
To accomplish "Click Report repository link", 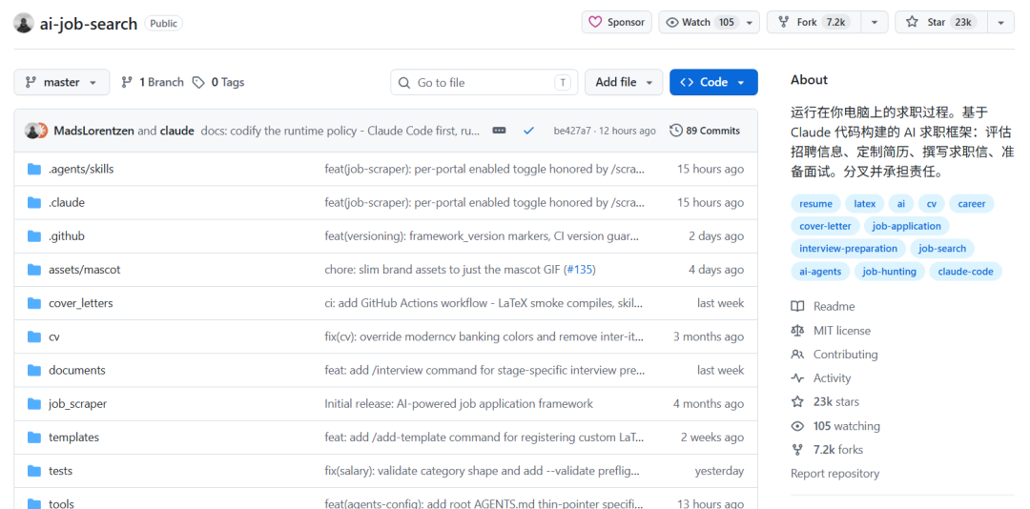I will pyautogui.click(x=834, y=474).
